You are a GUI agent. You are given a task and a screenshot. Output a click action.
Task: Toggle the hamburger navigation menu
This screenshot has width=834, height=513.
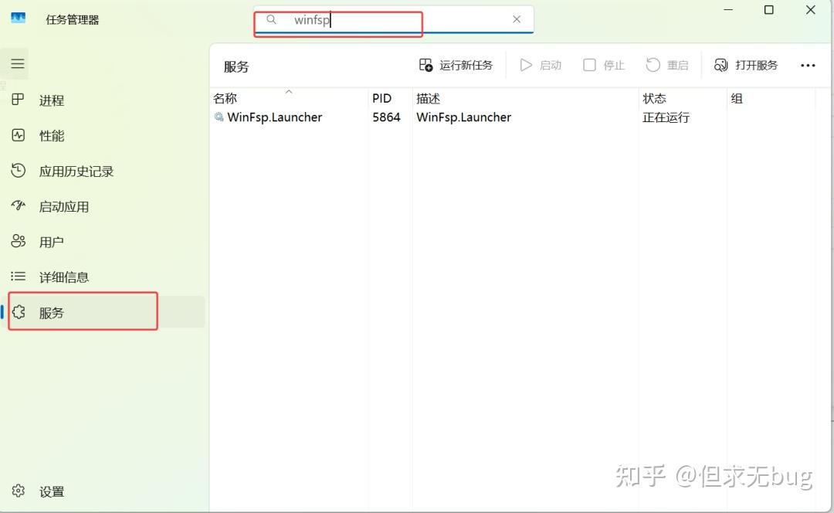pos(18,63)
